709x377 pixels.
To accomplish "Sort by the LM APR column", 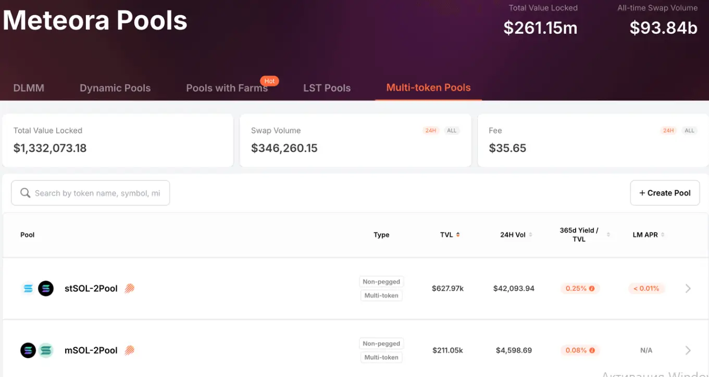I will click(x=663, y=235).
